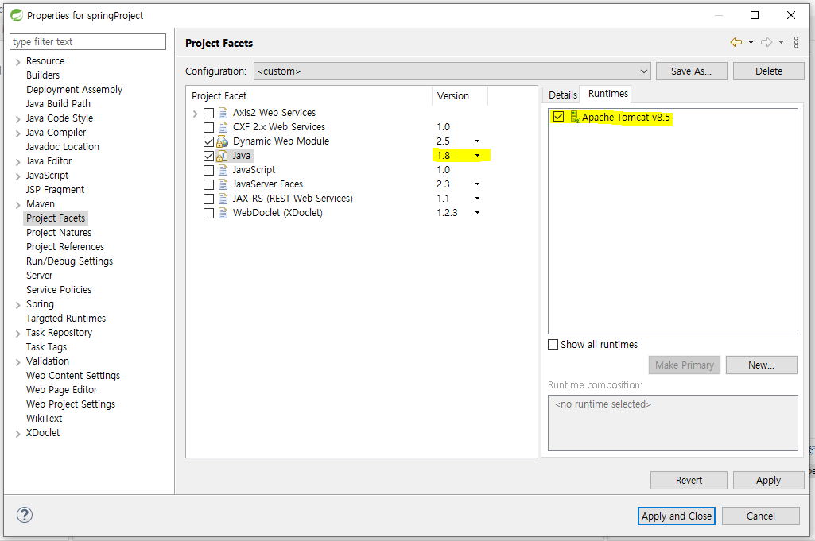
Task: Click the Apache Tomcat server runtime icon
Action: click(x=575, y=117)
